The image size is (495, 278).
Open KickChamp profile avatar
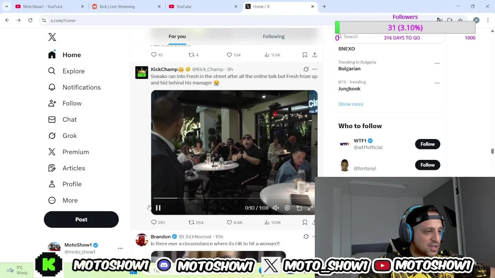point(142,73)
